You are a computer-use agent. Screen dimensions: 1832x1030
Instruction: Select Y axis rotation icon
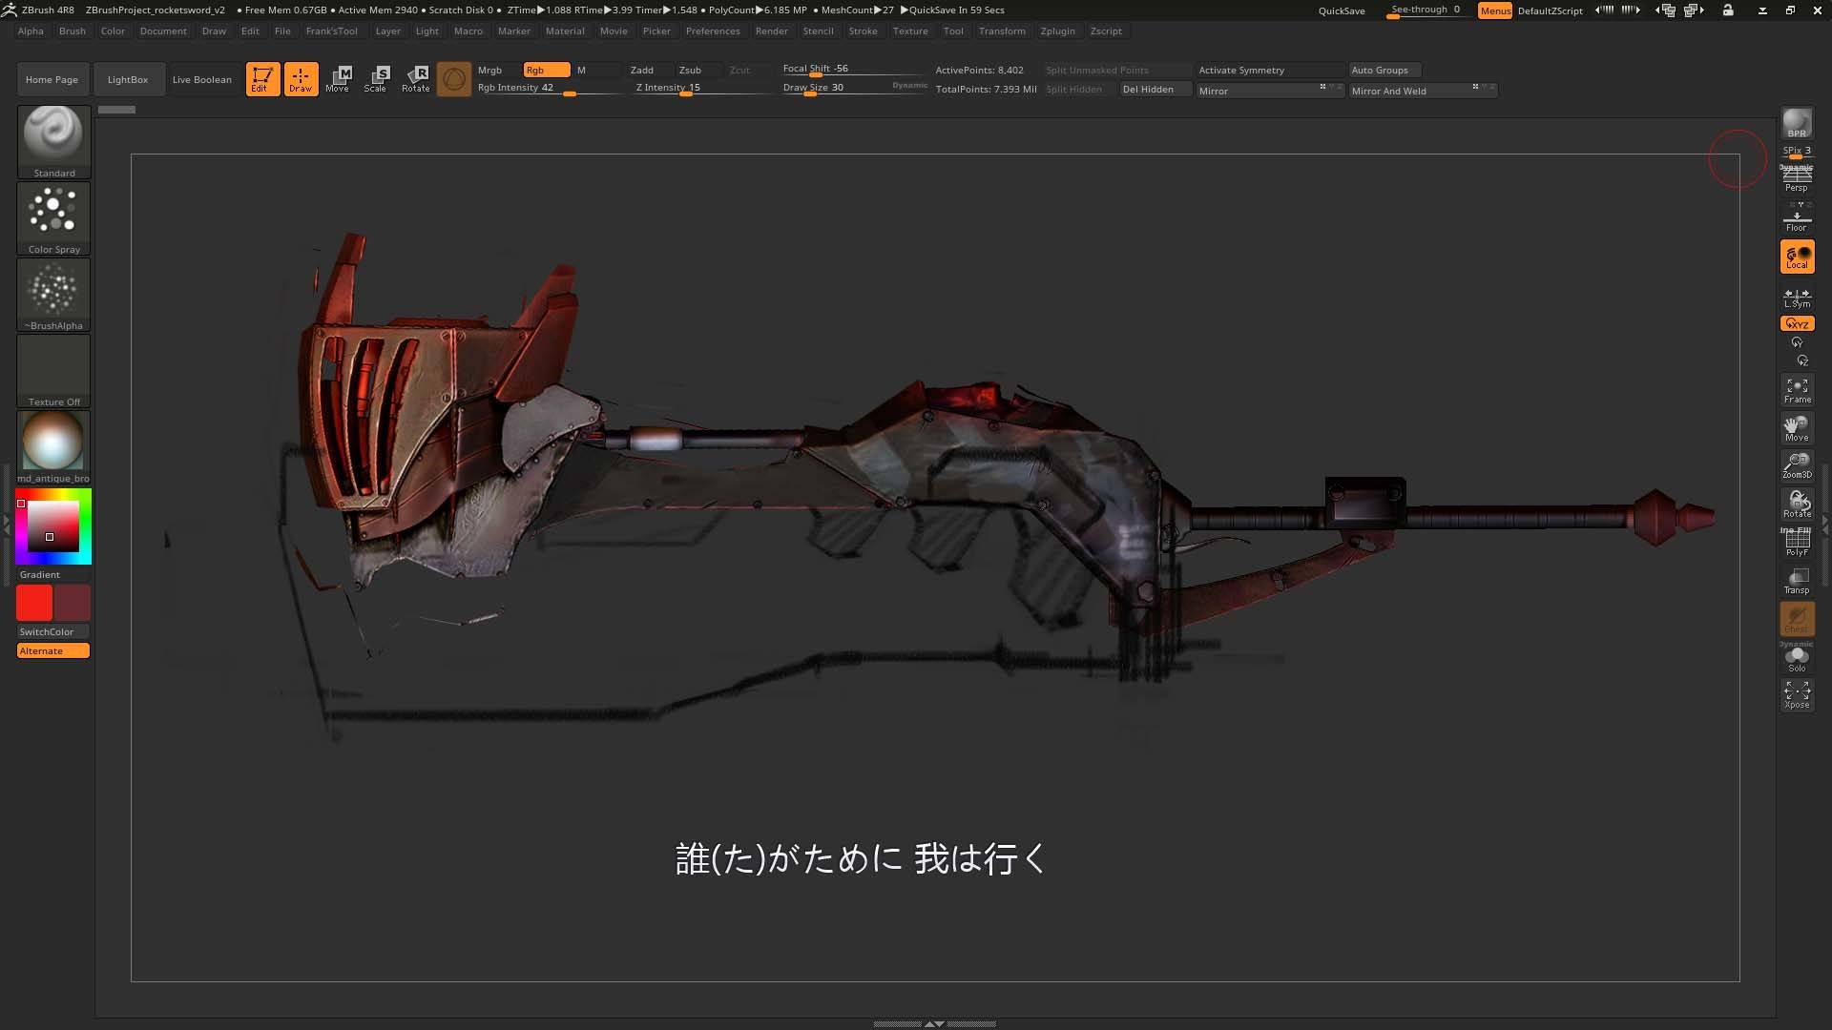coord(1797,342)
